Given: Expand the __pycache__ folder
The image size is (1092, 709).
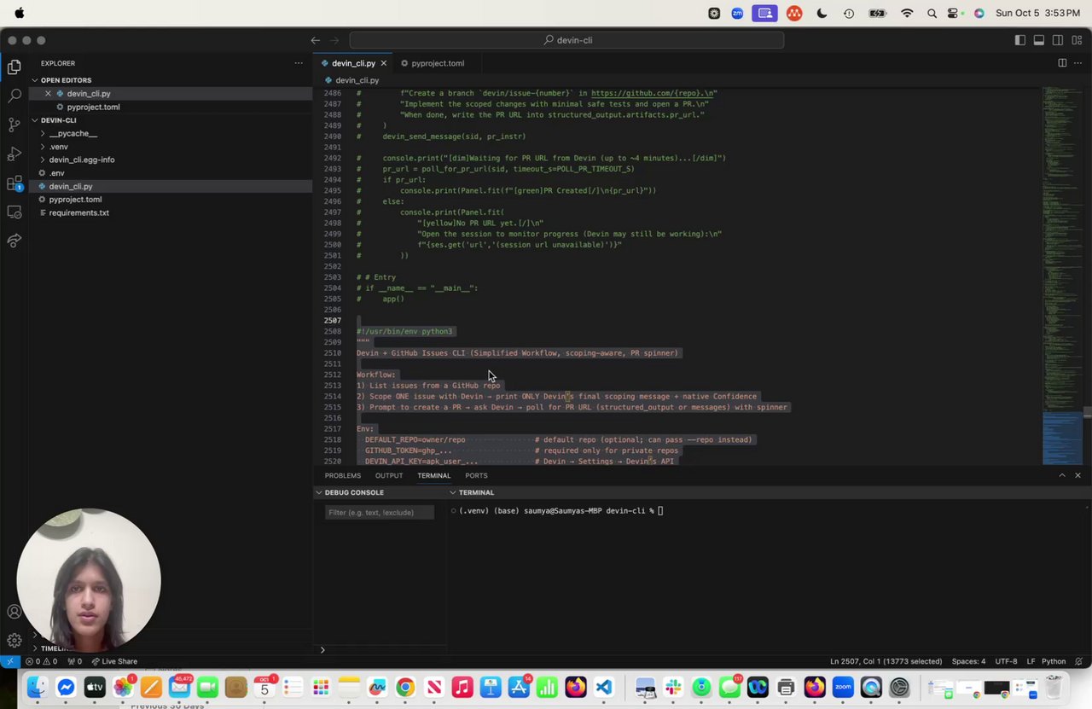Looking at the screenshot, I should coord(73,134).
